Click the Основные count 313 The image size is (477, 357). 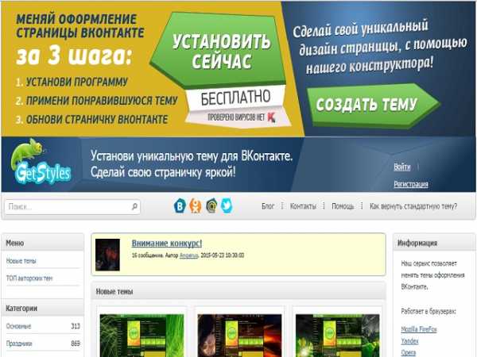pyautogui.click(x=76, y=326)
